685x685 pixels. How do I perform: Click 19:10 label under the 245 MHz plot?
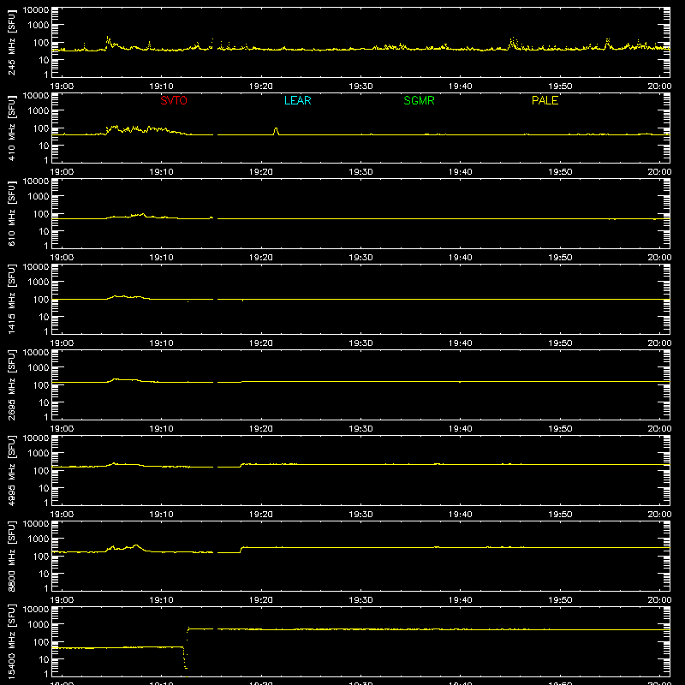coord(161,86)
